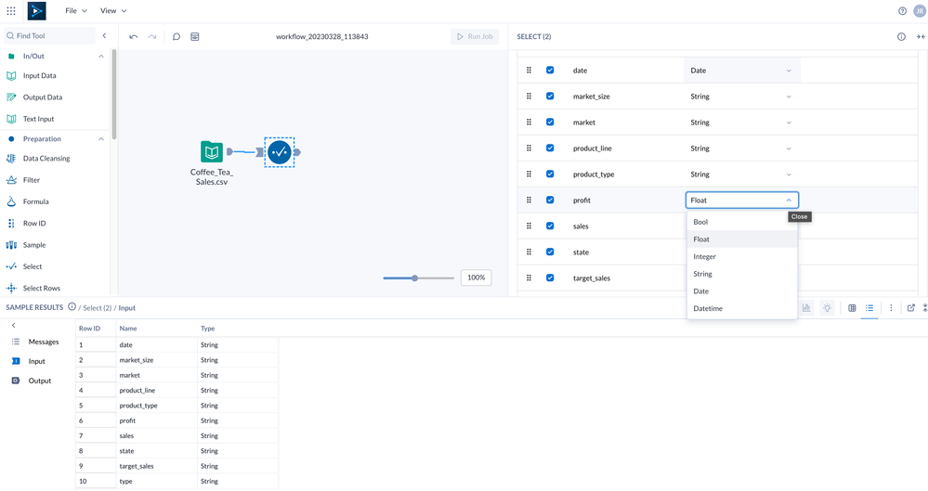Switch results to table grid view
The image size is (928, 491).
[852, 307]
